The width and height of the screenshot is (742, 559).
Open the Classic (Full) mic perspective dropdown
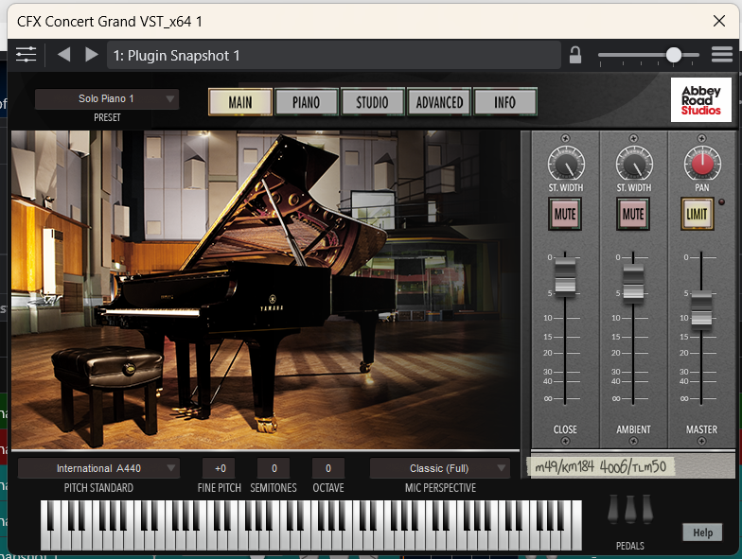(x=439, y=468)
